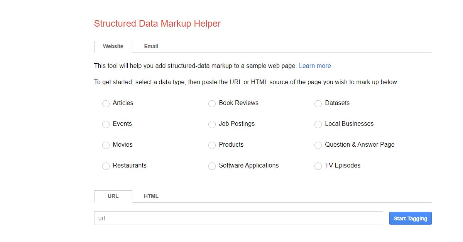This screenshot has height=242, width=463.
Task: Switch to the HTML input tab
Action: pos(151,196)
